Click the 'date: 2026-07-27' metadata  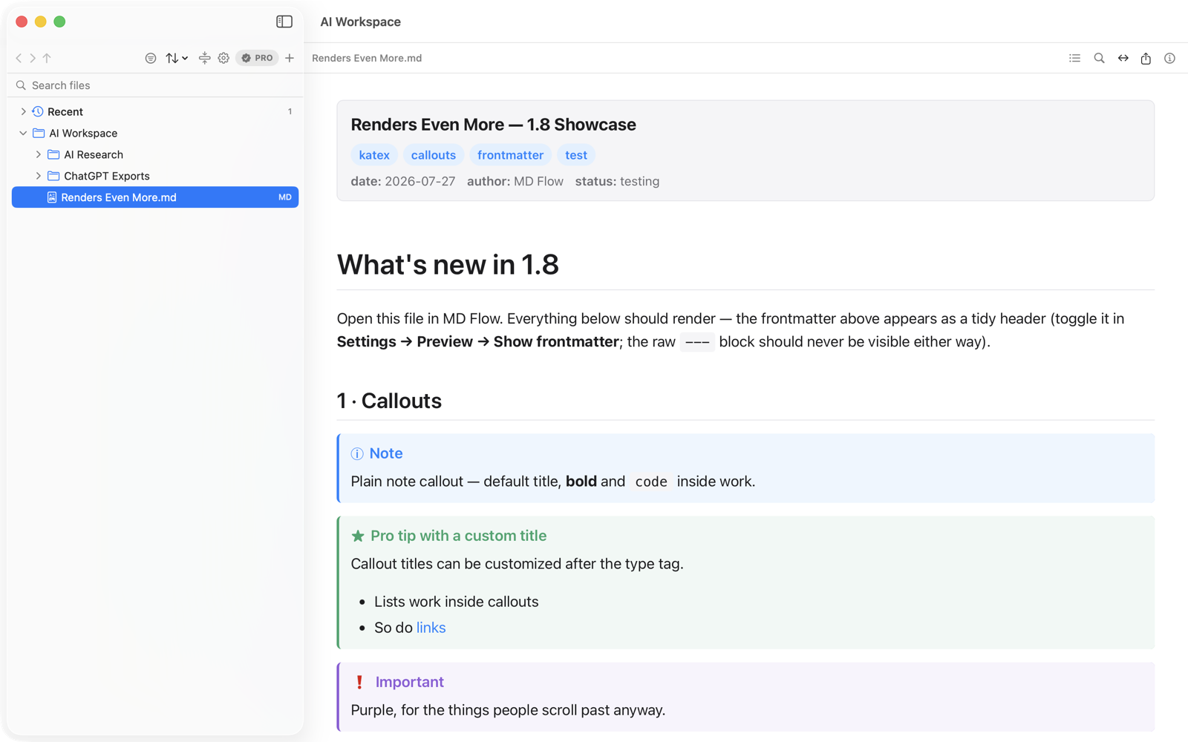click(x=403, y=181)
